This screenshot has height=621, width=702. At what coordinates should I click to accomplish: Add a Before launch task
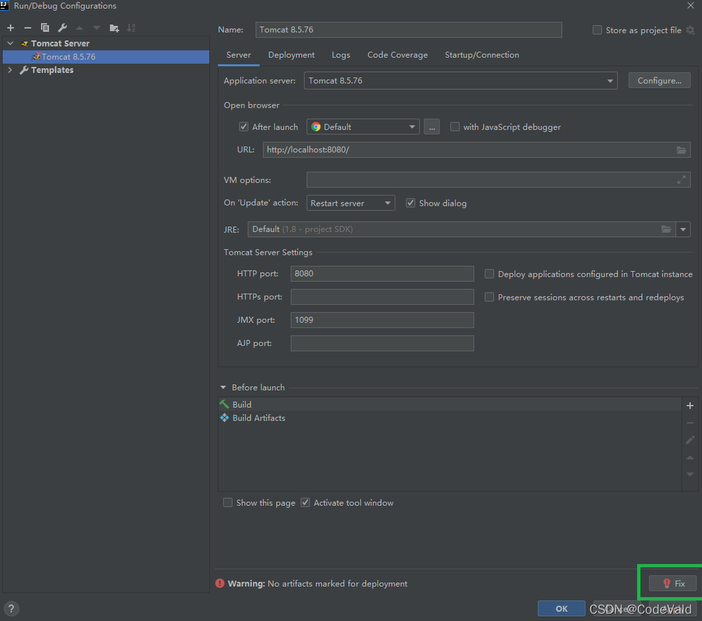pyautogui.click(x=690, y=406)
